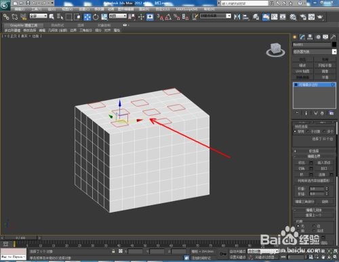Viewport: 339px width, 262px height.
Task: Expand the editable poly entry in stack
Action: (x=296, y=85)
